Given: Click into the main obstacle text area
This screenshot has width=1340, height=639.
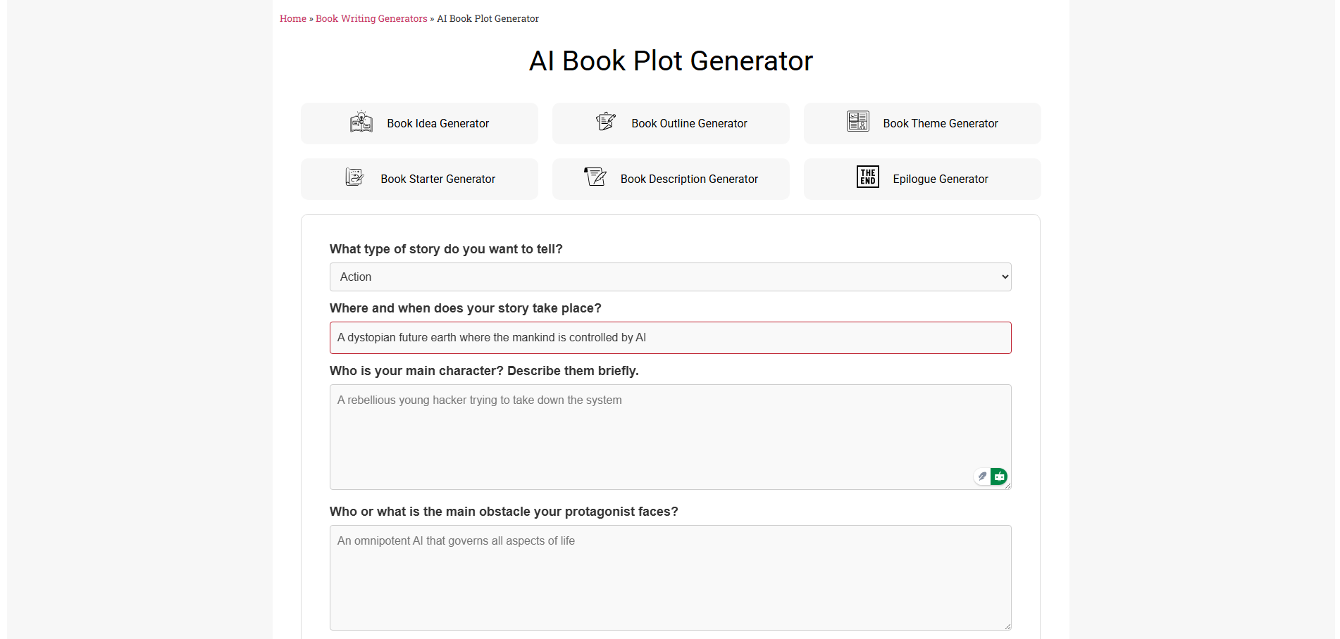Looking at the screenshot, I should pyautogui.click(x=669, y=577).
